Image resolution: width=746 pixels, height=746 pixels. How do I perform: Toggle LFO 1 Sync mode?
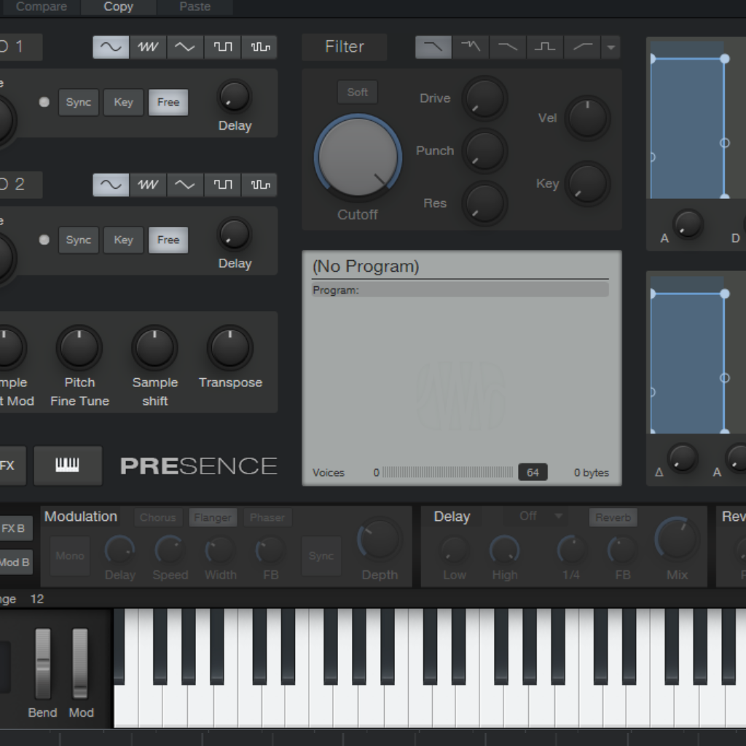point(79,102)
